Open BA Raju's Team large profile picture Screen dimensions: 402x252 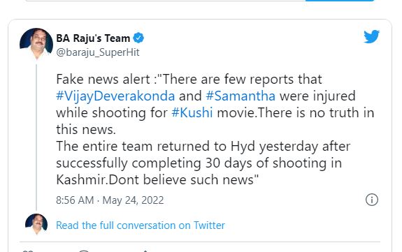36,44
